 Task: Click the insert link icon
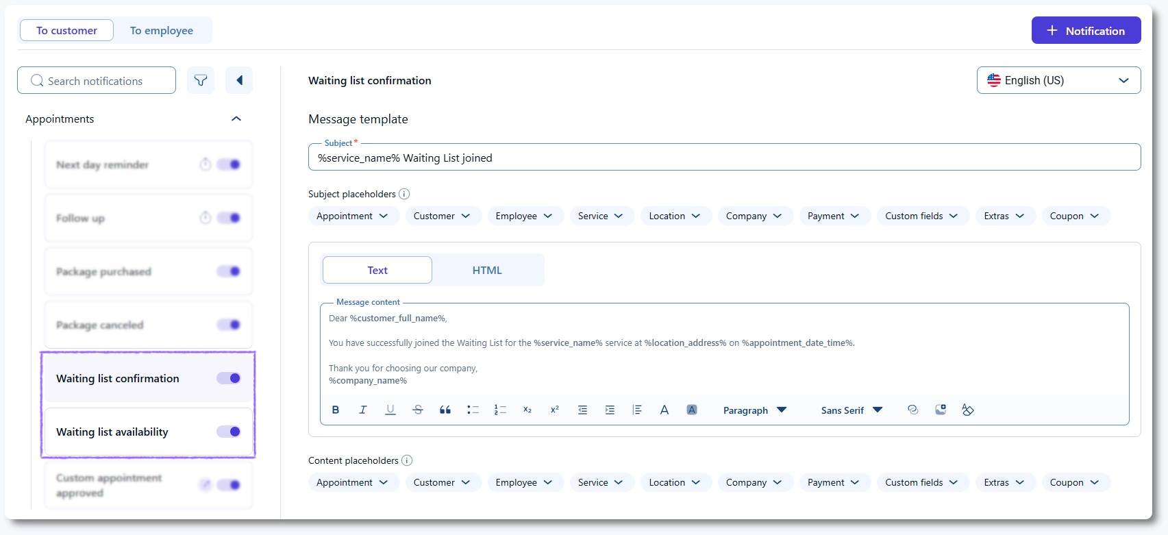tap(912, 410)
